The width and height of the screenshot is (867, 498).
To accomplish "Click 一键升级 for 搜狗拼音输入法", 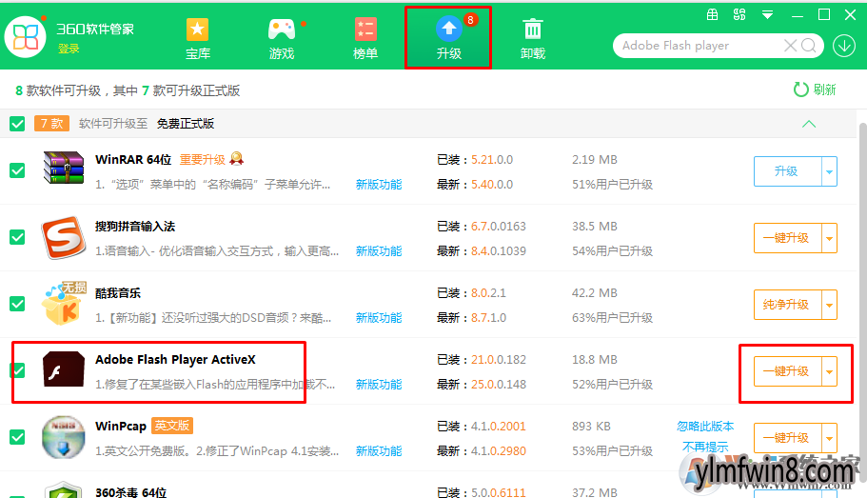I will pos(787,238).
